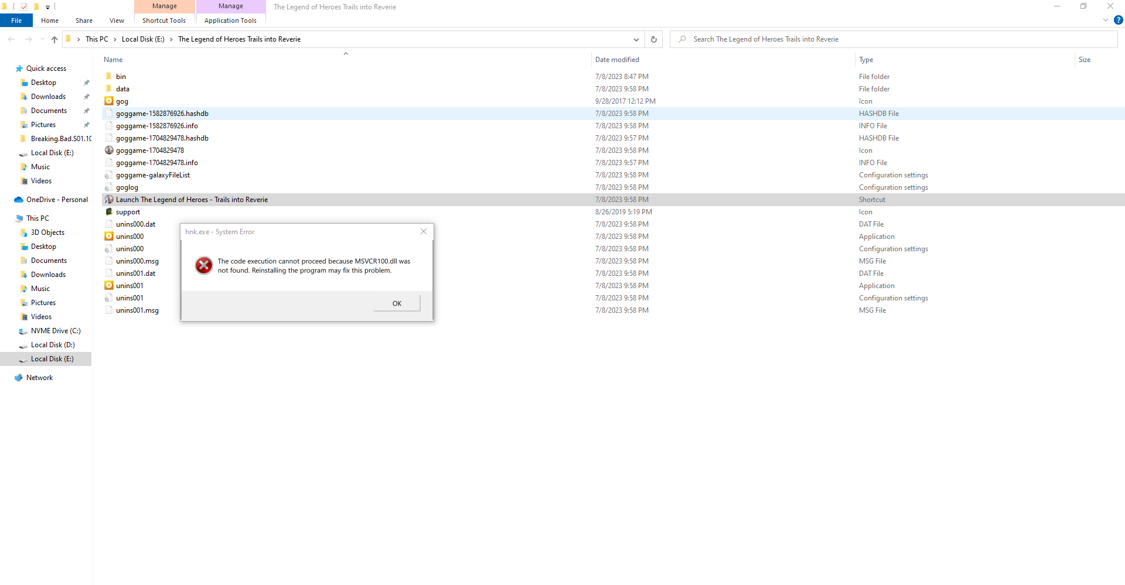Click the search box for this folder
This screenshot has width=1125, height=585.
[894, 39]
